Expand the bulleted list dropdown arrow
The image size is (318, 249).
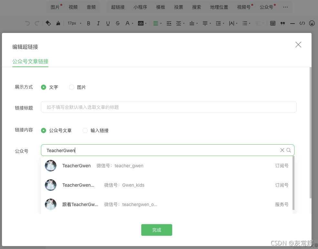[x=250, y=24]
